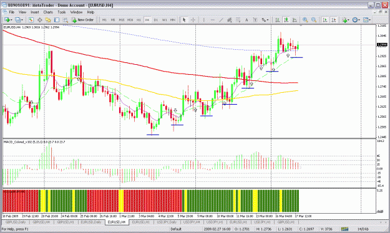The height and width of the screenshot is (233, 390).
Task: Select the Equidistant Channel tool
Action: click(x=230, y=20)
